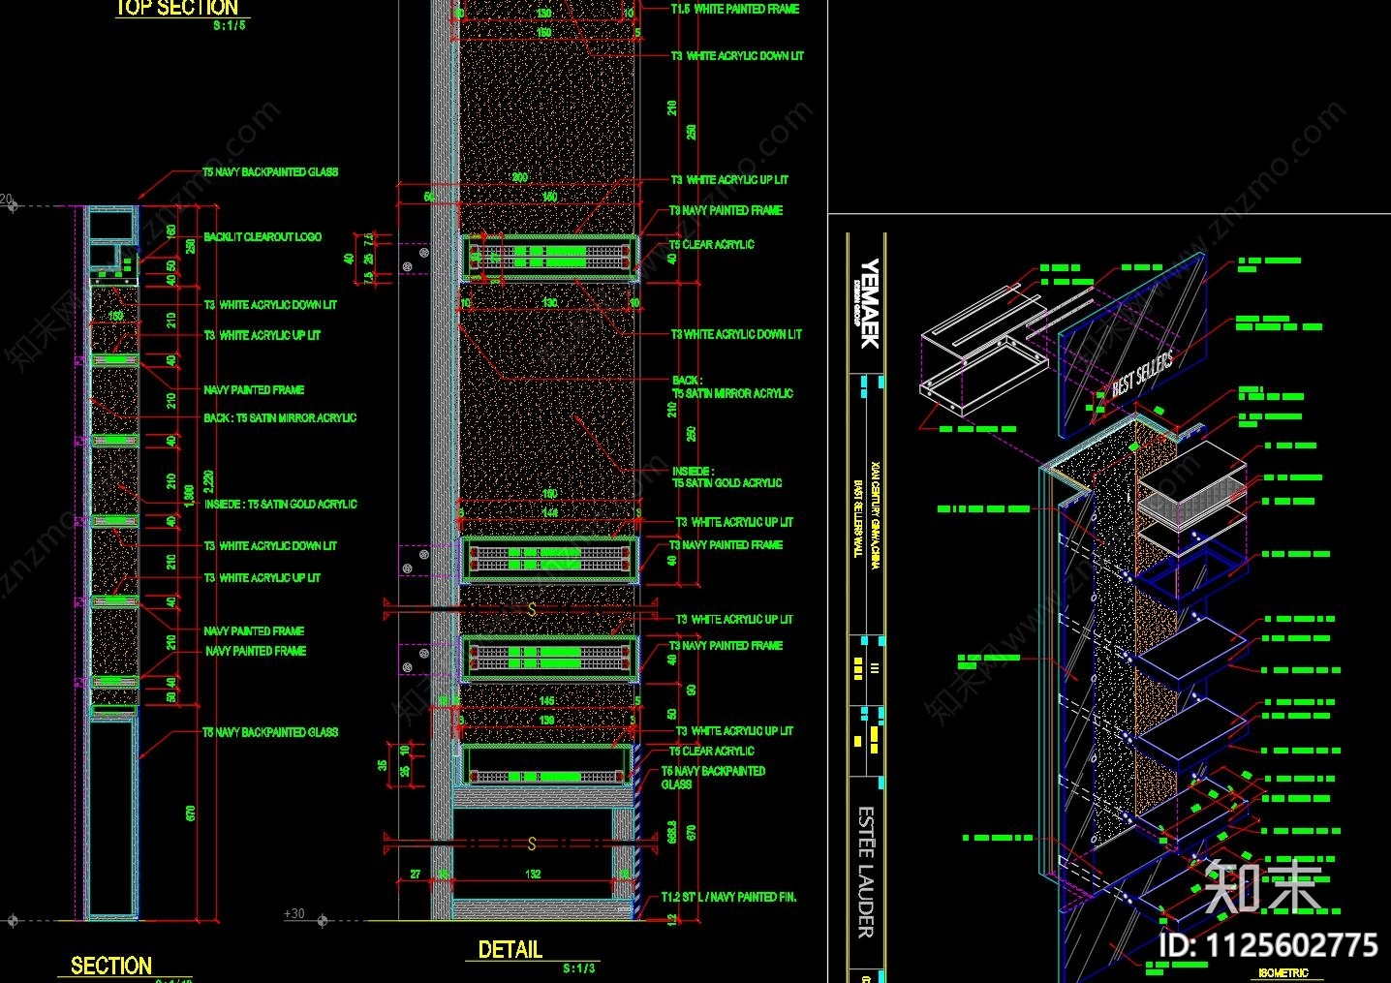Image resolution: width=1391 pixels, height=983 pixels.
Task: Select the 2,220 overall height dimension
Action: pyautogui.click(x=208, y=483)
